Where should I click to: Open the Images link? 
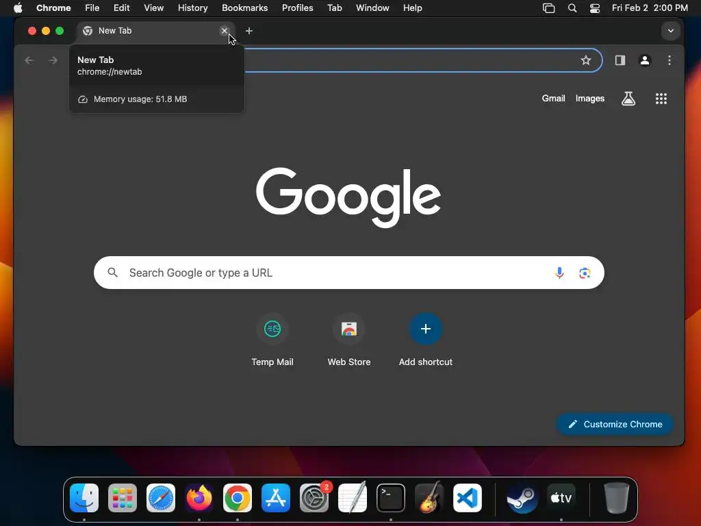(x=589, y=99)
